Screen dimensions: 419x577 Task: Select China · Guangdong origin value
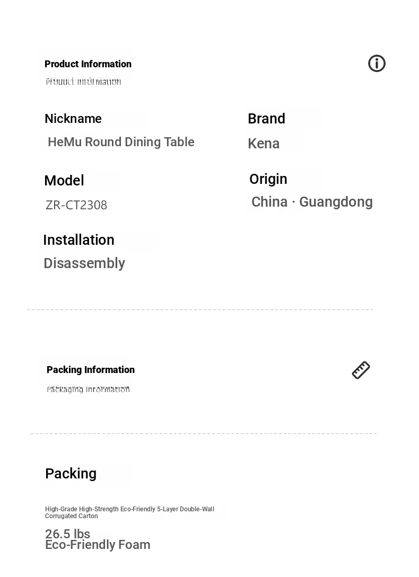(312, 202)
